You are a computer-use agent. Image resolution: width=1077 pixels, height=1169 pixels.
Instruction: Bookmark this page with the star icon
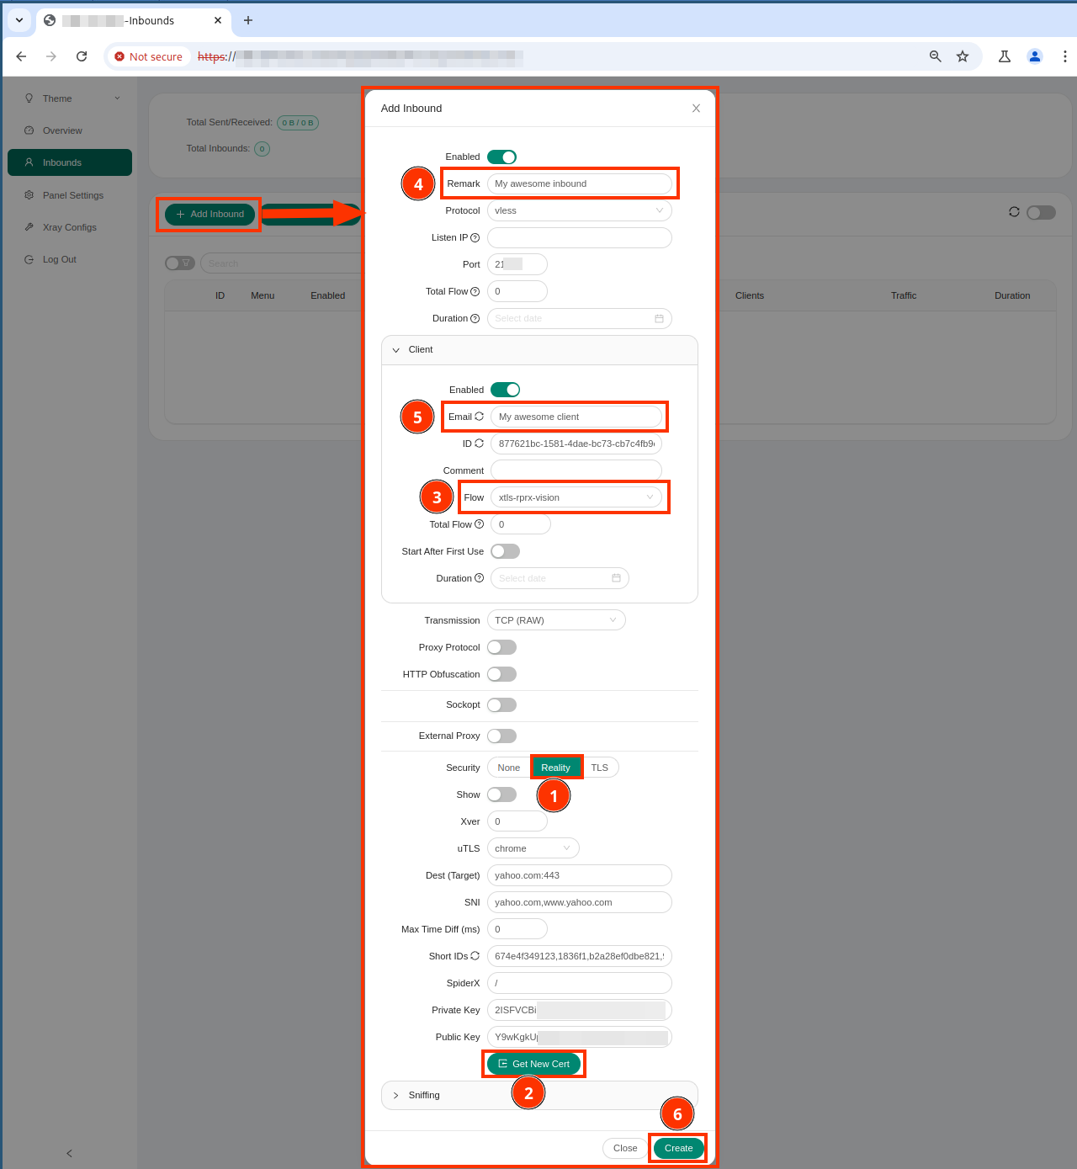(x=963, y=56)
